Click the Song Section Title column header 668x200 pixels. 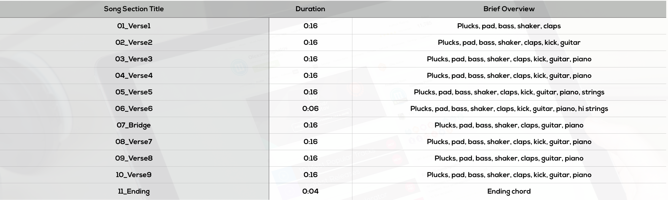click(134, 9)
